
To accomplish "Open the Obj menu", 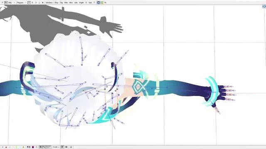I will (61, 3).
